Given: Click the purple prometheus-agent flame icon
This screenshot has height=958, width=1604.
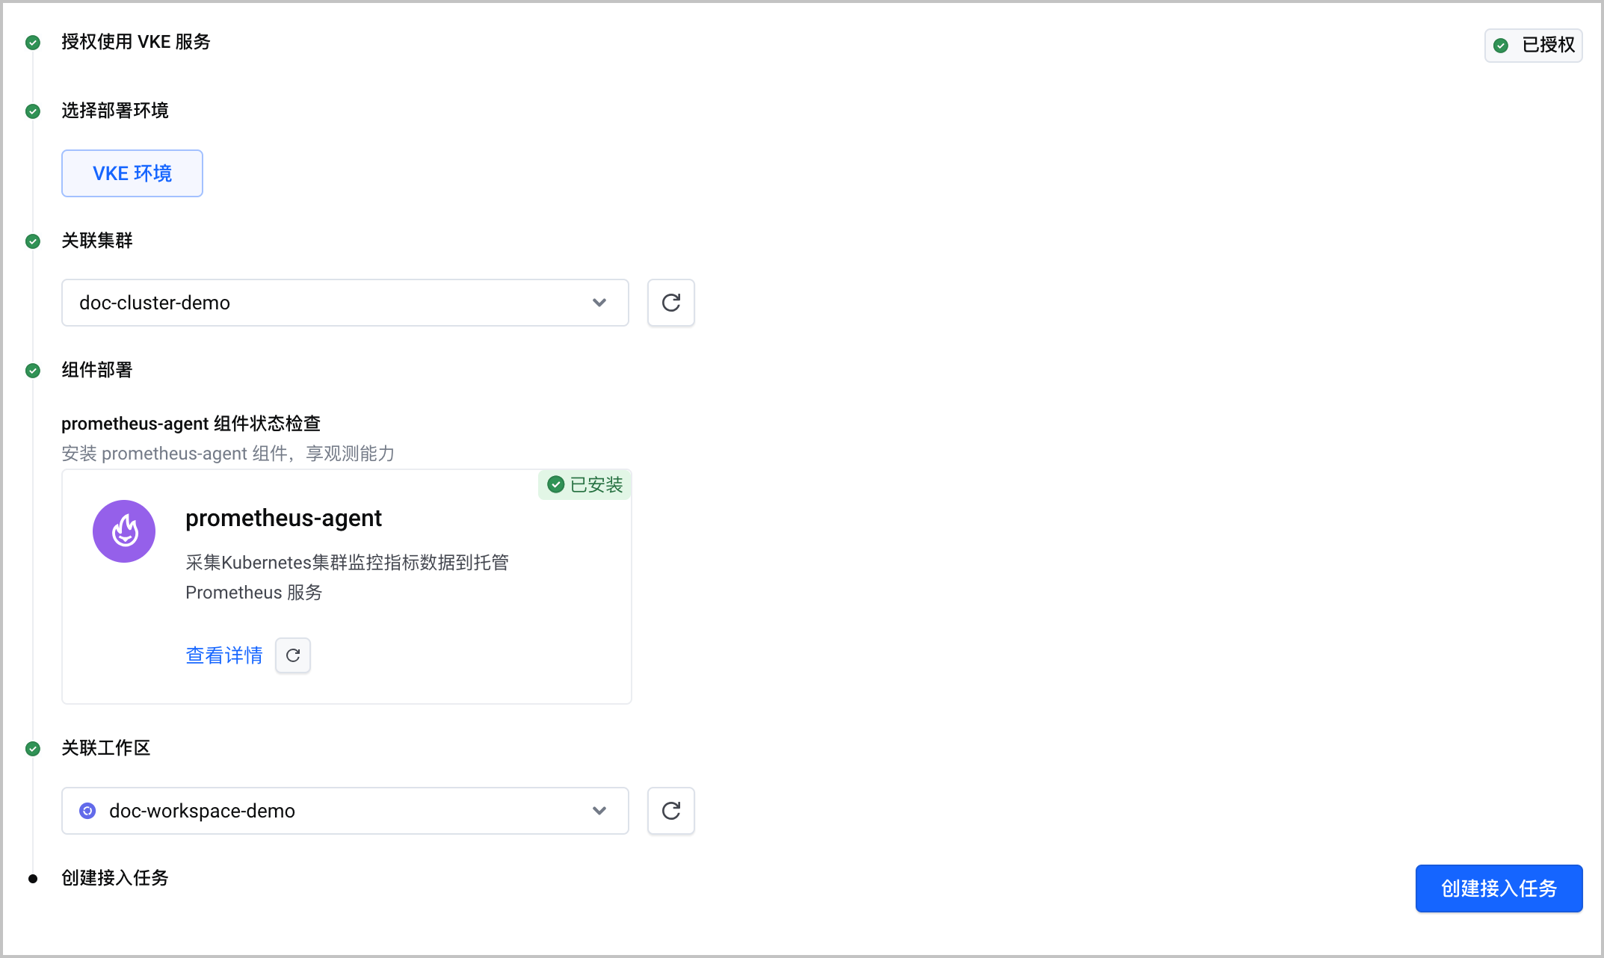Looking at the screenshot, I should 124,531.
